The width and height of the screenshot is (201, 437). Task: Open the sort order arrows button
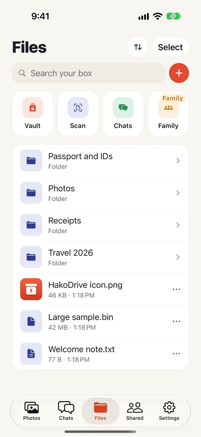click(138, 47)
